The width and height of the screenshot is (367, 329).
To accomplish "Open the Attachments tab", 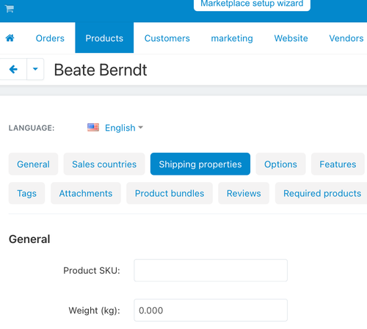I will point(86,193).
